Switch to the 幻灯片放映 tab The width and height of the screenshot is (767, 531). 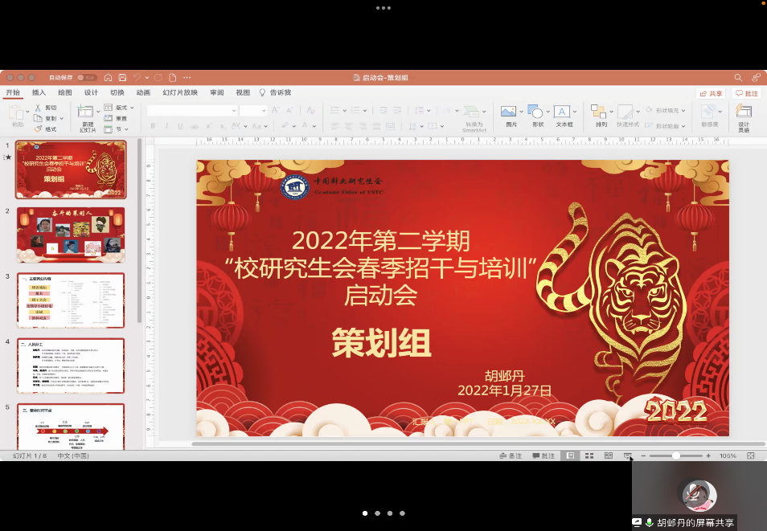[x=180, y=92]
